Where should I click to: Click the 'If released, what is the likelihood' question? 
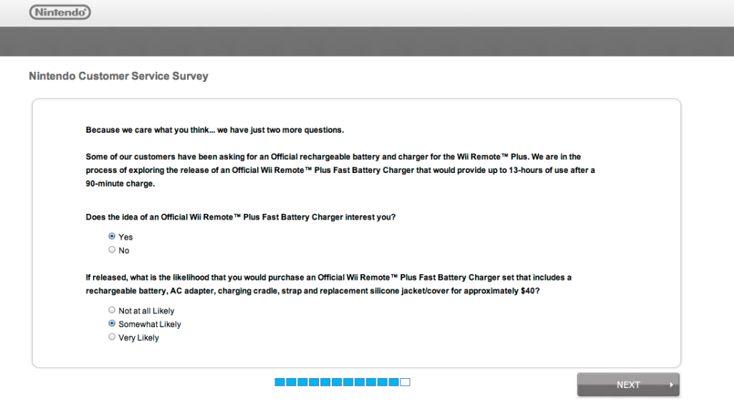pos(328,284)
